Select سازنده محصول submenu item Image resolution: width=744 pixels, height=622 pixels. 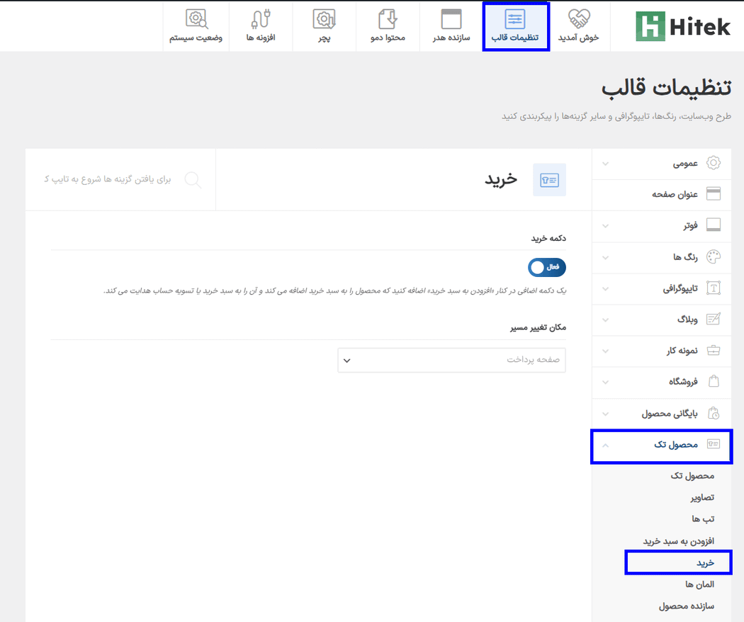pyautogui.click(x=686, y=606)
